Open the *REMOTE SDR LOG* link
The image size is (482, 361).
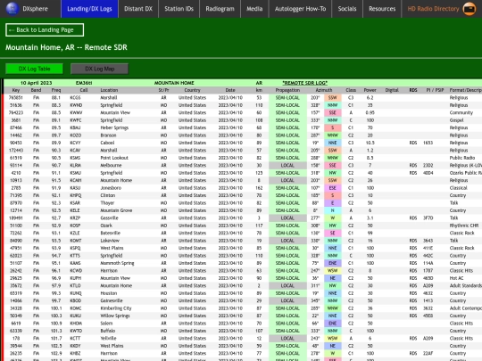(304, 83)
